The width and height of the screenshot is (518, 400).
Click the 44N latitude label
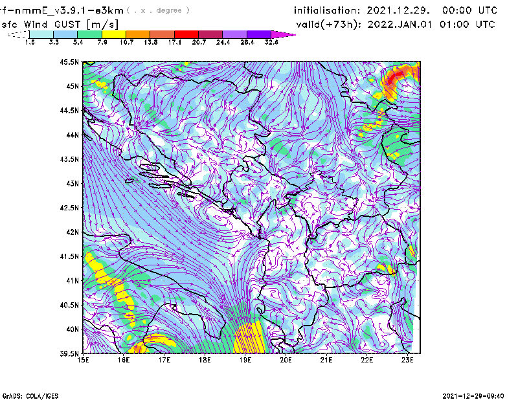[73, 135]
